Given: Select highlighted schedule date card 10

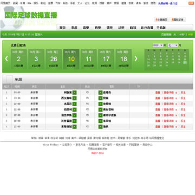Looking at the screenshot, I should [71, 59].
